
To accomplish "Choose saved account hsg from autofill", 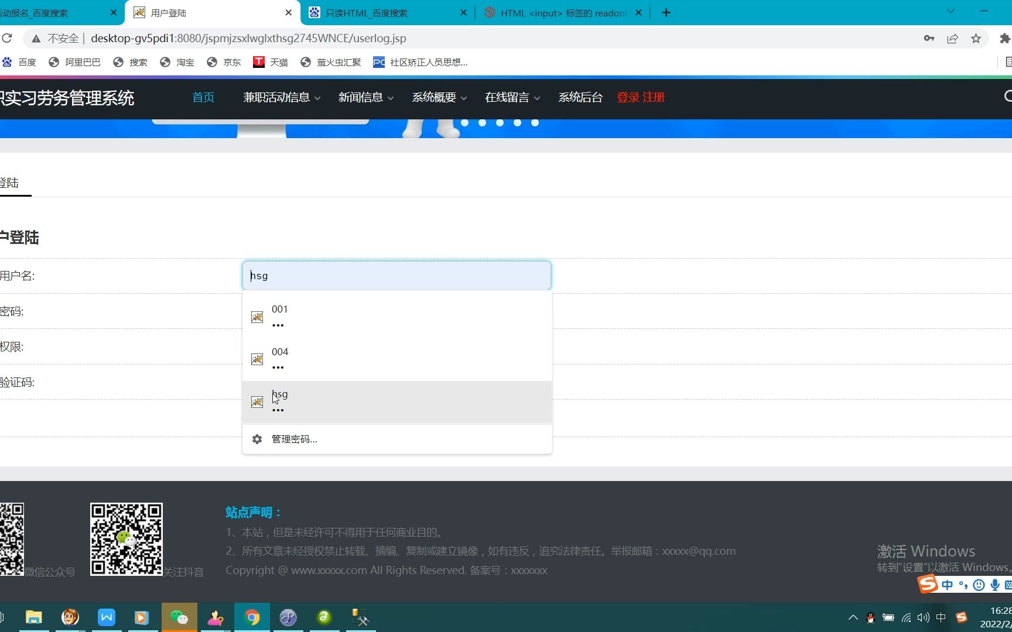I will pos(397,402).
